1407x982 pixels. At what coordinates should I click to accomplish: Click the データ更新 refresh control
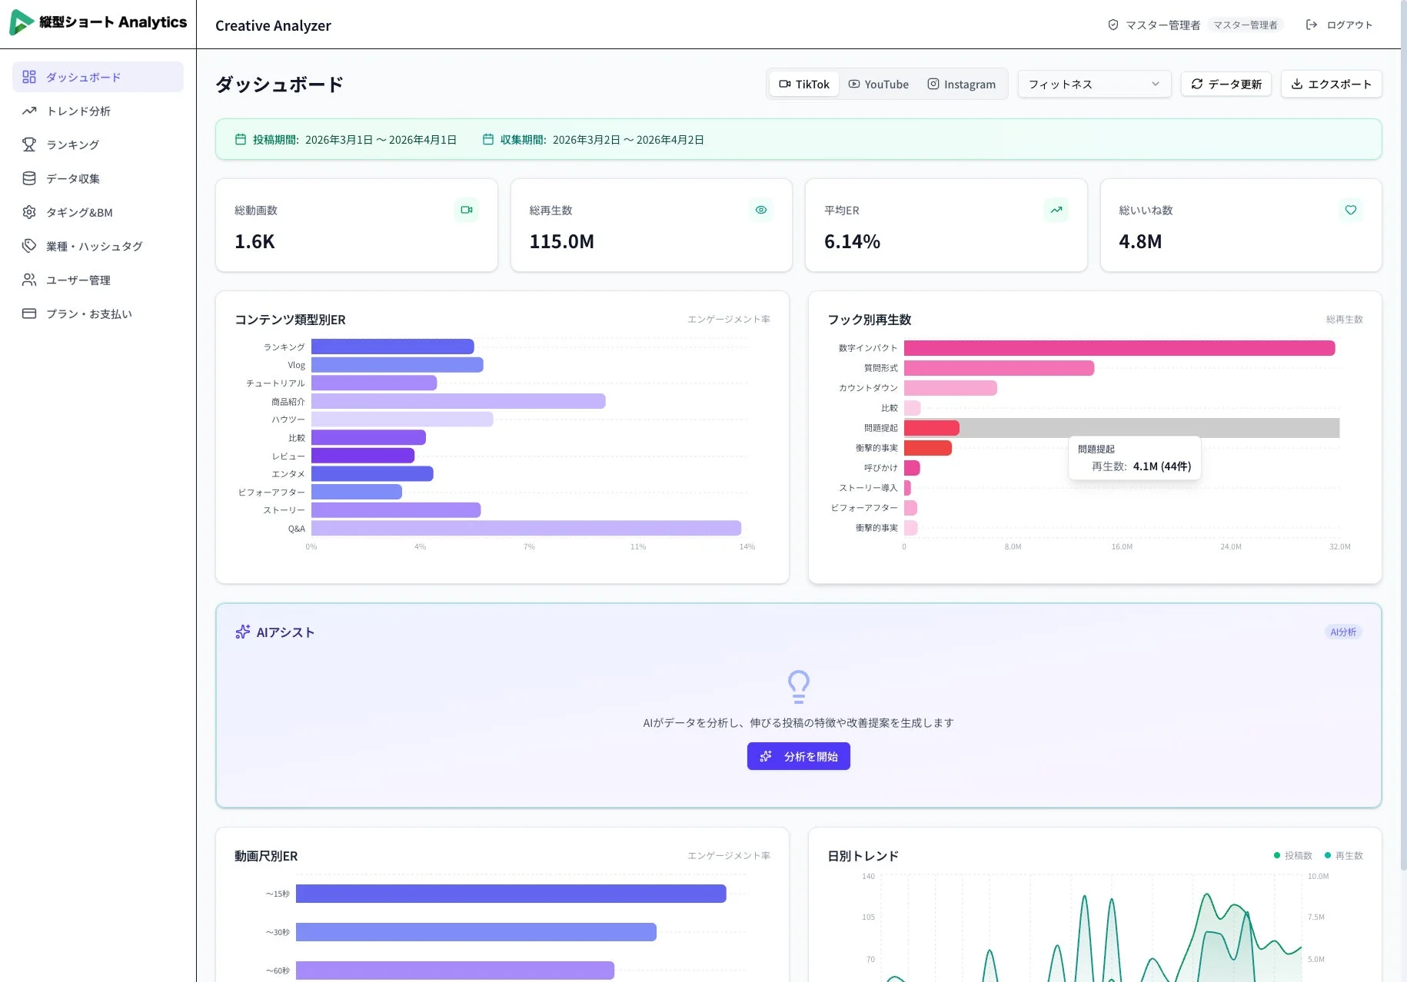[x=1226, y=84]
